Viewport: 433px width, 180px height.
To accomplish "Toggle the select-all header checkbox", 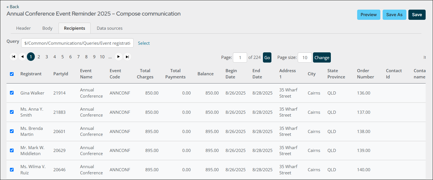I will [x=12, y=74].
